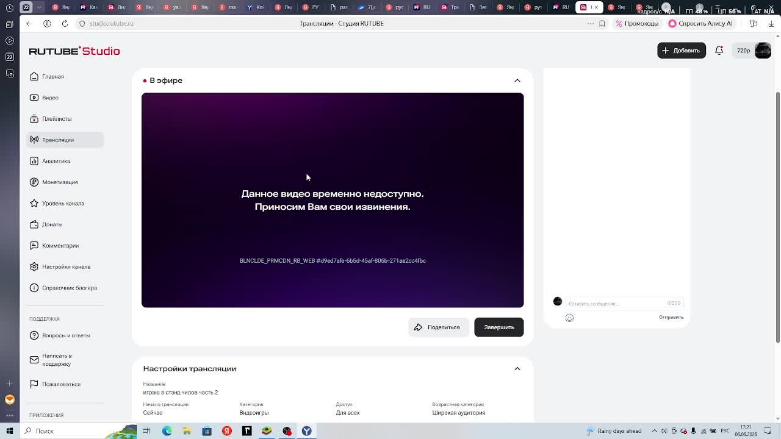The image size is (781, 439).
Task: Click the Донаты gift icon
Action: pos(34,224)
